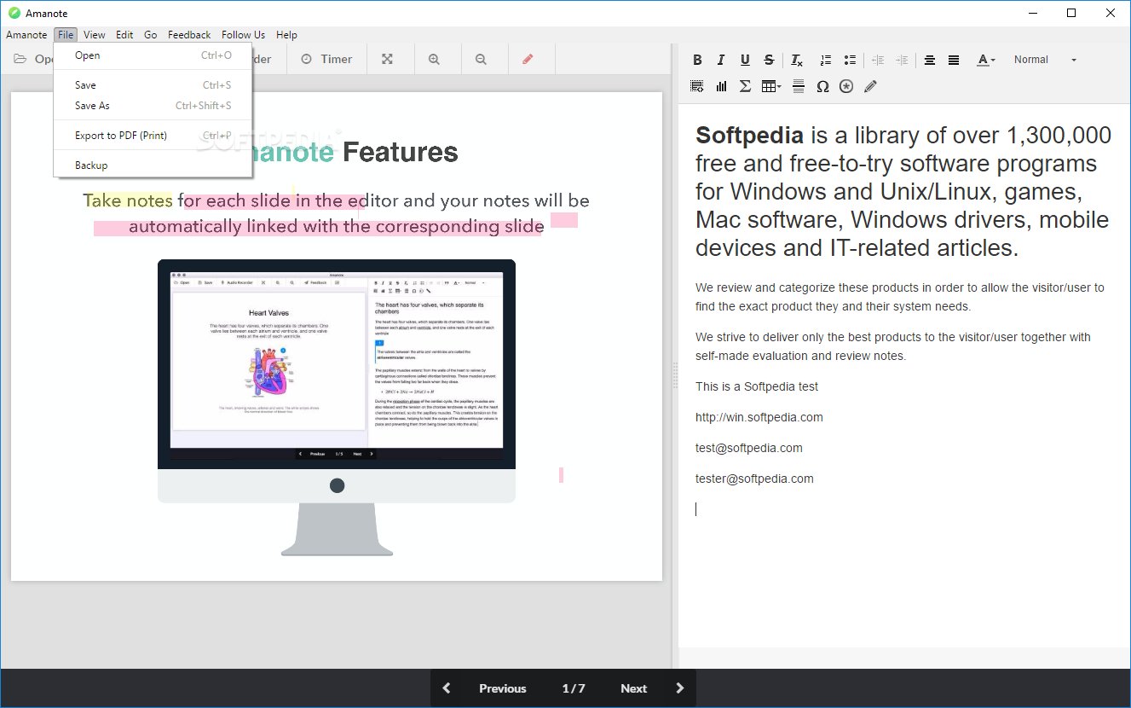Clear text formatting (Tx icon)
Image resolution: width=1131 pixels, height=708 pixels.
pos(797,60)
